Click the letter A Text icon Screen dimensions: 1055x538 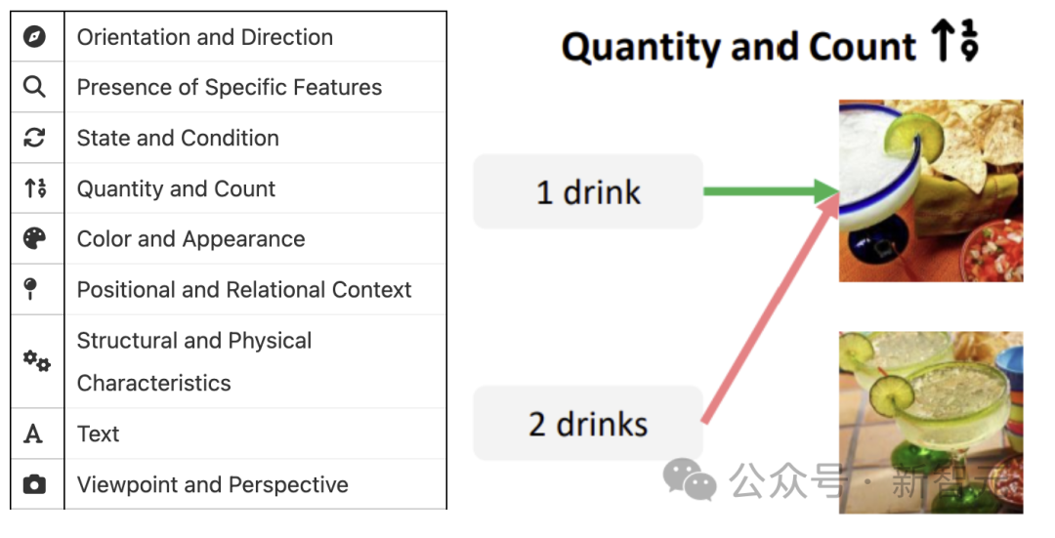pos(33,435)
